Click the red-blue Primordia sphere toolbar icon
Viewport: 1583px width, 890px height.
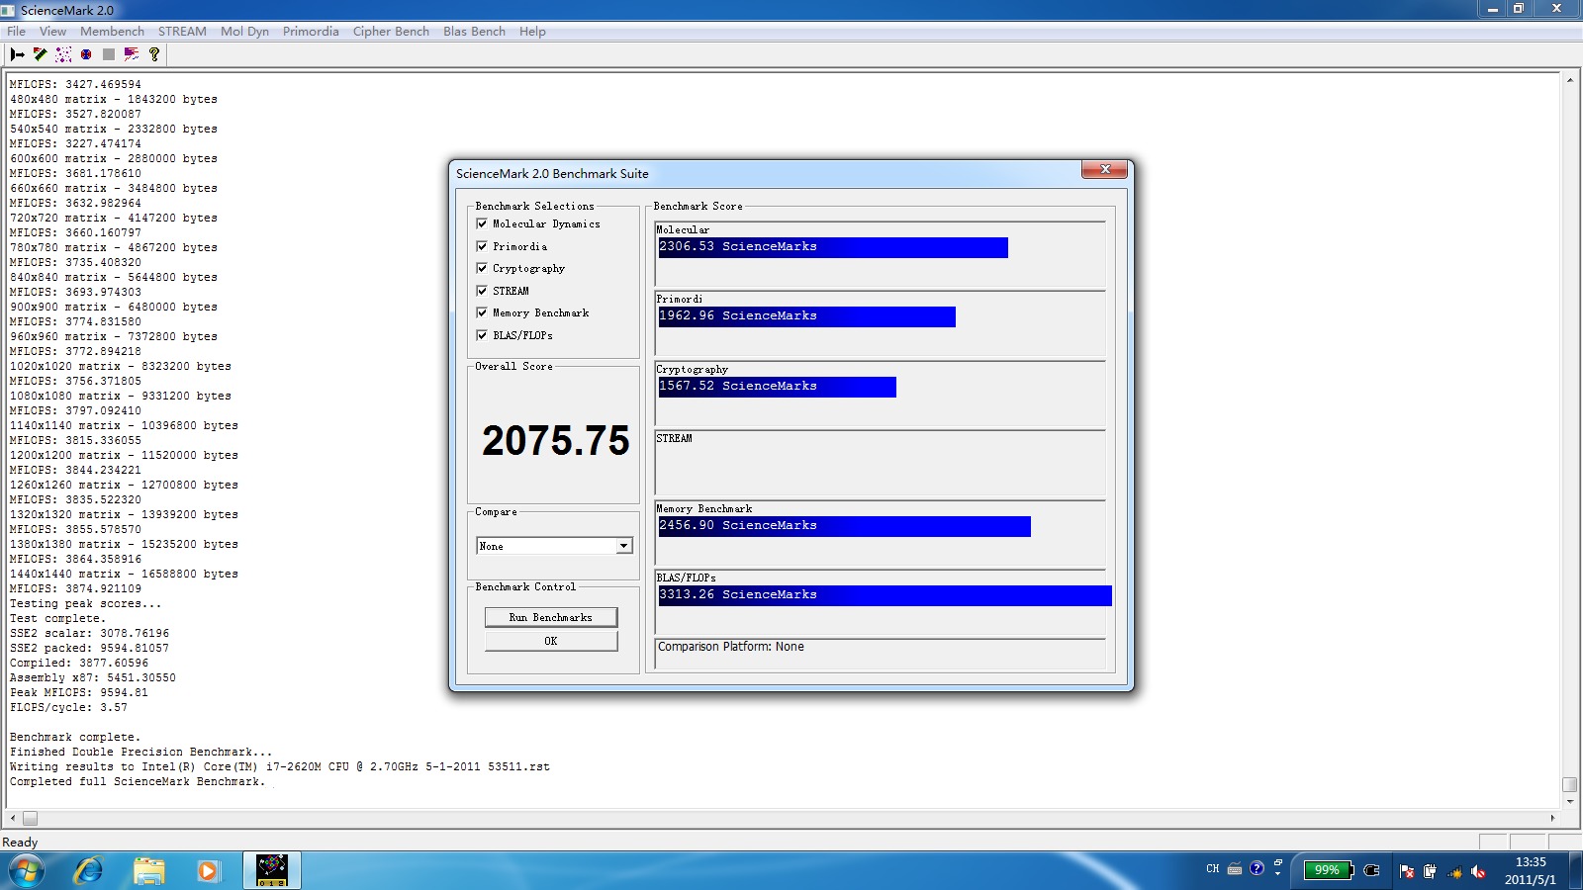[x=86, y=54]
